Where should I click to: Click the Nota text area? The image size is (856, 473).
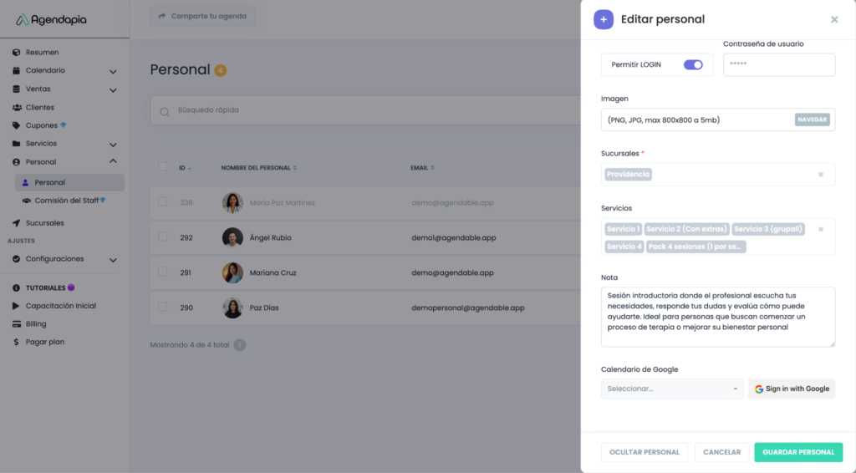pos(717,316)
